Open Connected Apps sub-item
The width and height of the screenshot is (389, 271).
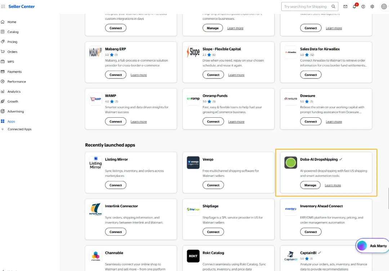click(x=19, y=129)
